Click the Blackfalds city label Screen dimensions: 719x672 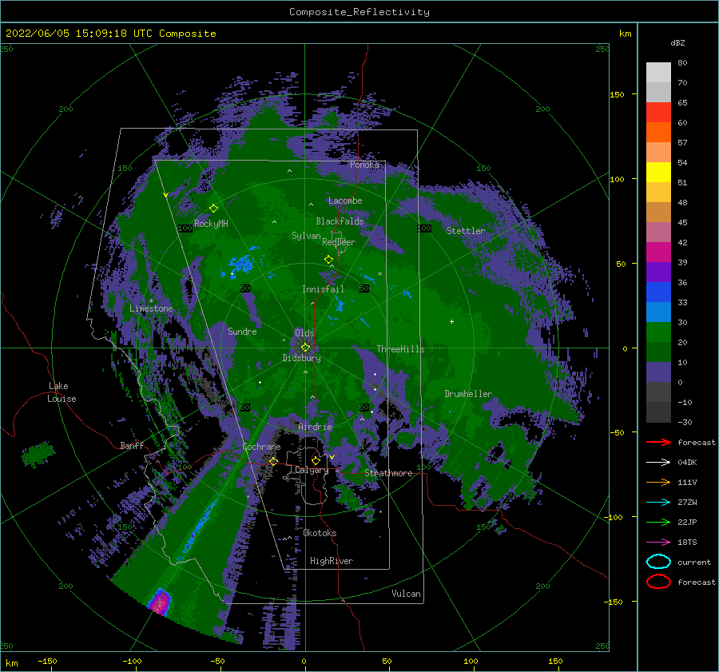pos(340,221)
